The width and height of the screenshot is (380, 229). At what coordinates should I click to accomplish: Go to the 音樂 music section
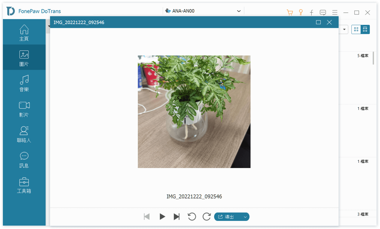point(24,83)
